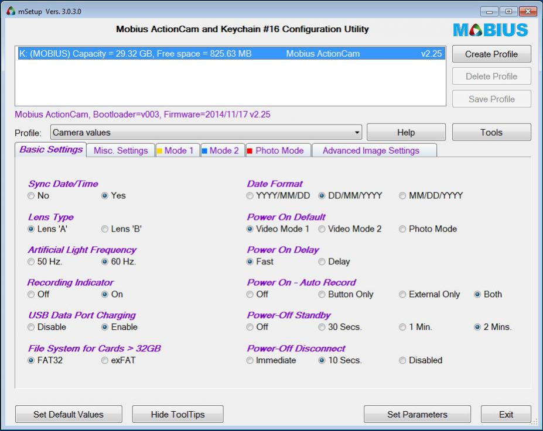Select Lens 'B' radio button
The image size is (543, 431).
(x=105, y=229)
